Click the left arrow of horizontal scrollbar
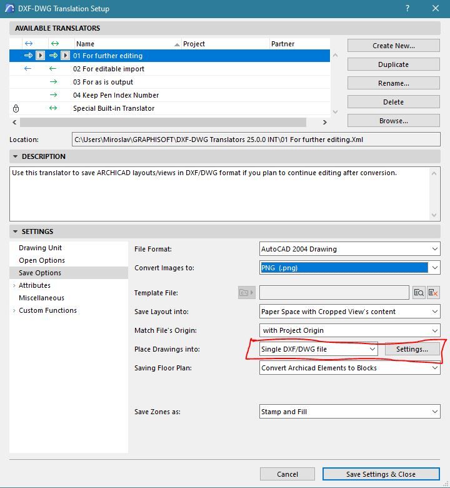The width and height of the screenshot is (450, 488). [14, 122]
